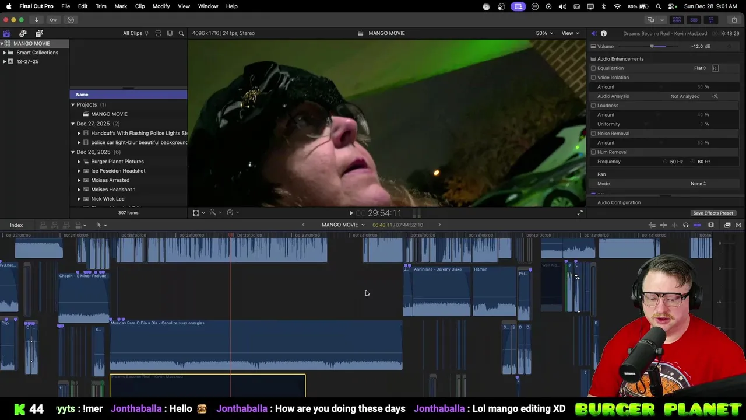The width and height of the screenshot is (746, 420).
Task: Go forward in timeline history
Action: [439, 225]
